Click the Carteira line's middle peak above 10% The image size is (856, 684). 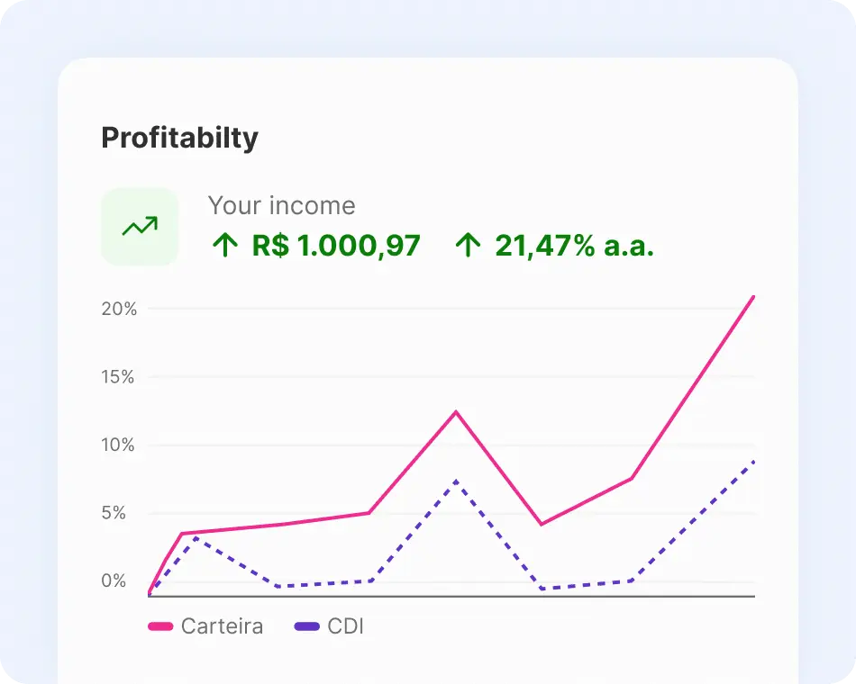pyautogui.click(x=456, y=412)
